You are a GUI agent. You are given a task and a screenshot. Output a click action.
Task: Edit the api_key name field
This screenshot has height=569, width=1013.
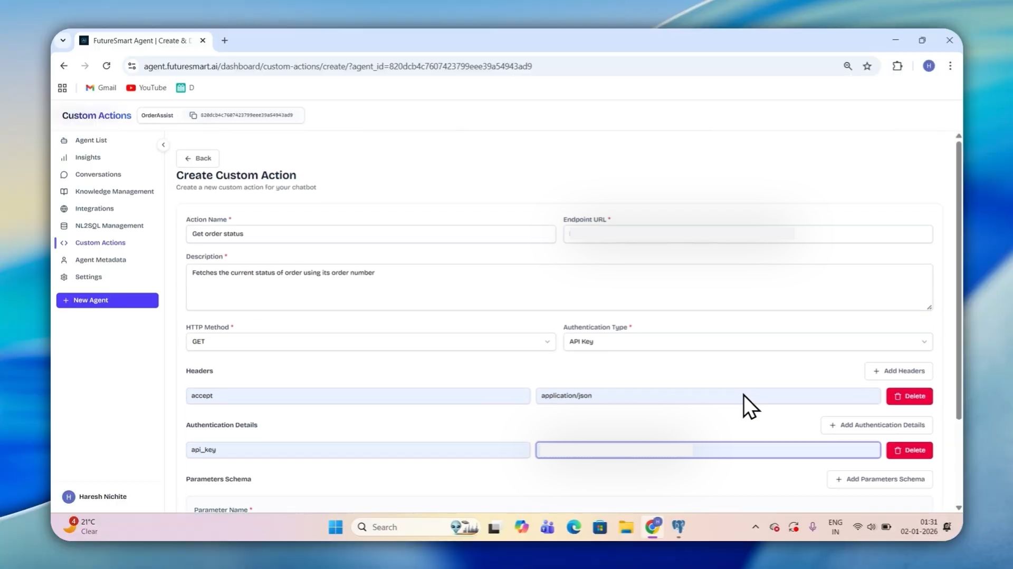point(358,450)
